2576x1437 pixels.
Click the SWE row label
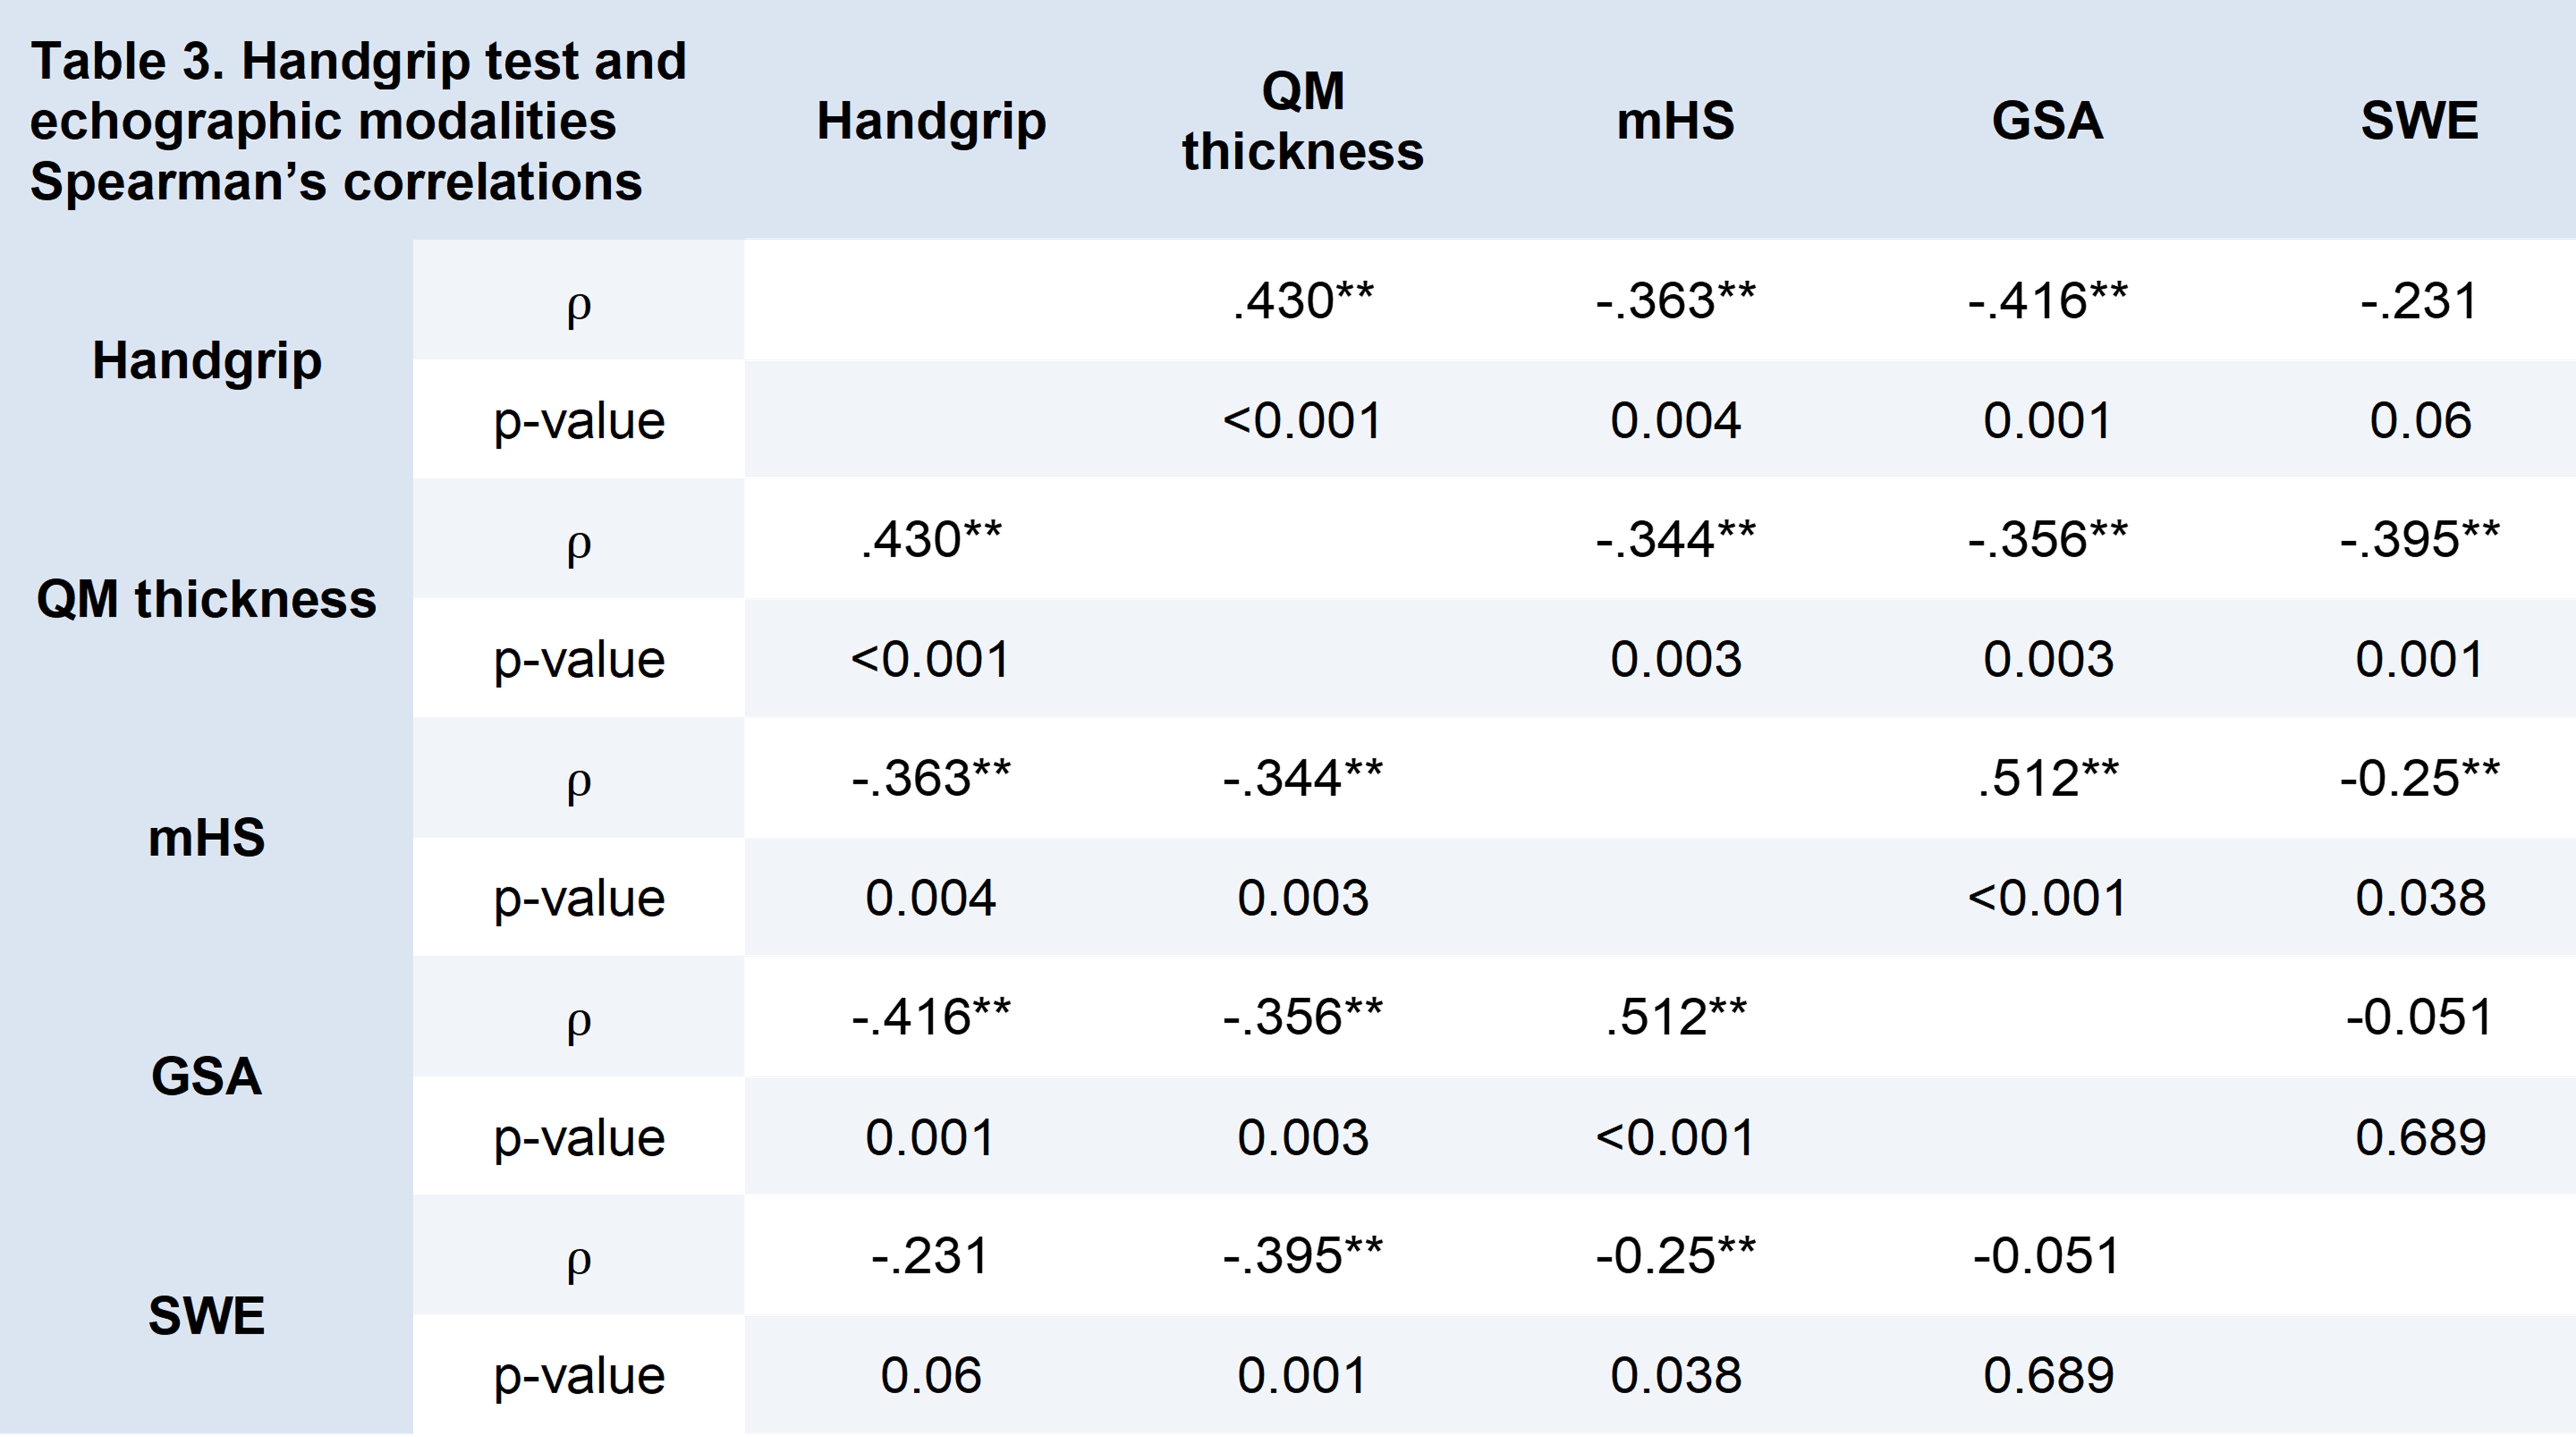click(x=207, y=1315)
